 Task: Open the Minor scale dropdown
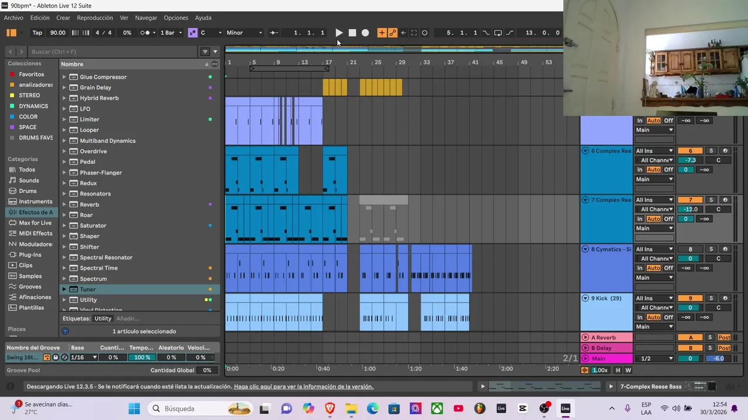pos(244,33)
